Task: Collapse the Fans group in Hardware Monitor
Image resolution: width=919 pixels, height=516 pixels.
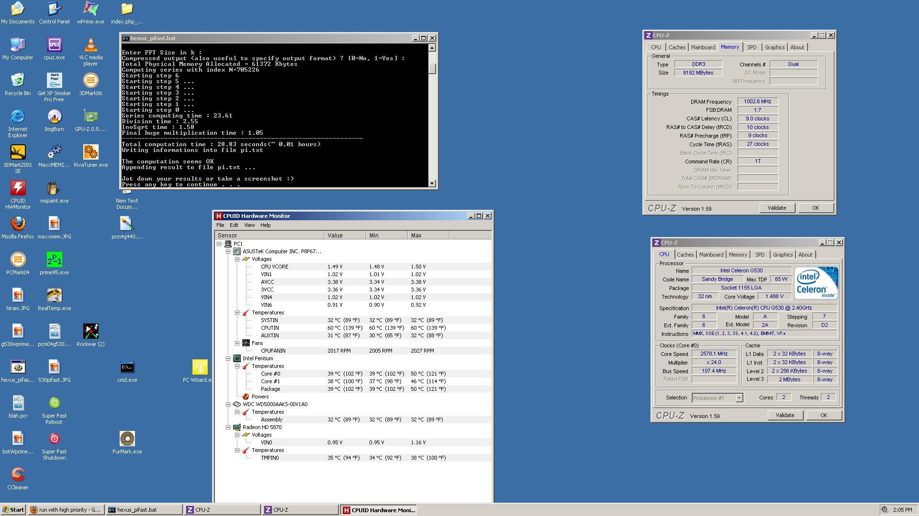Action: pyautogui.click(x=237, y=343)
